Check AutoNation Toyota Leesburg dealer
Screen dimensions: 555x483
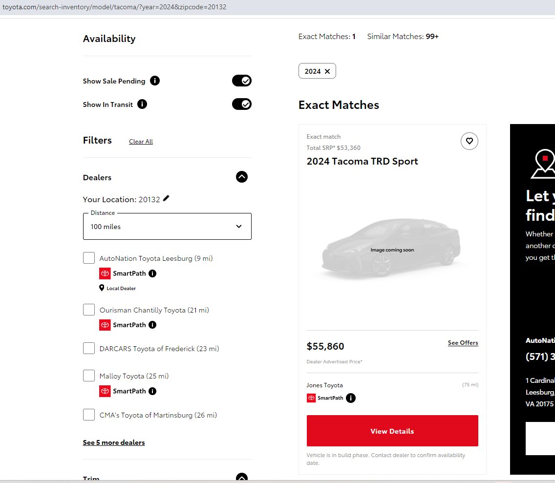89,258
